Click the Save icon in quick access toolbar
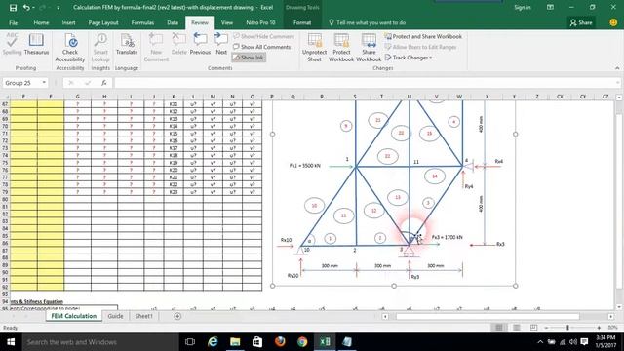Image resolution: width=624 pixels, height=351 pixels. click(13, 8)
